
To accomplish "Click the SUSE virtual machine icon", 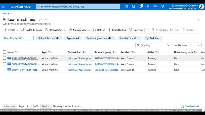I will click(9, 64).
